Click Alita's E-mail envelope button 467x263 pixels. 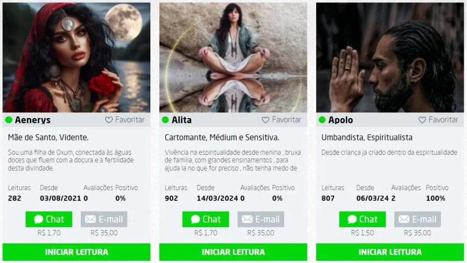click(x=261, y=219)
